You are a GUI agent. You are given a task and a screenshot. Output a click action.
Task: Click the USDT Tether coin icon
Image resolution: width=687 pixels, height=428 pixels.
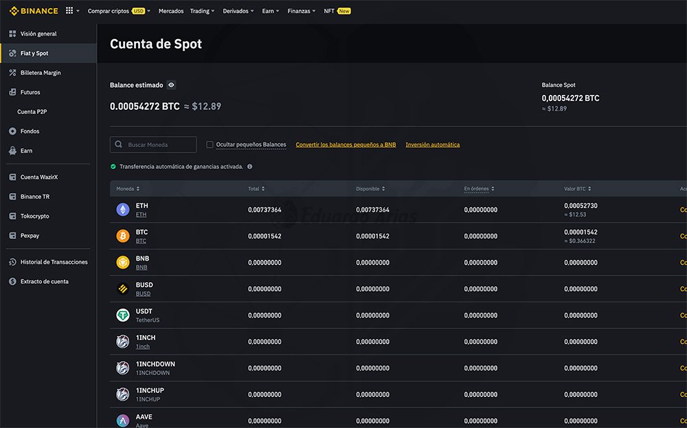point(123,315)
